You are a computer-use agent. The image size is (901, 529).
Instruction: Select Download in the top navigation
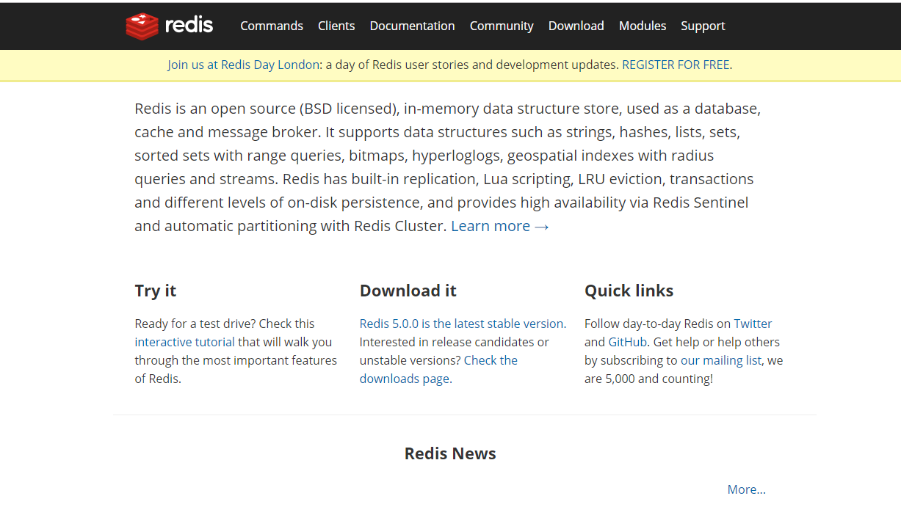click(576, 26)
